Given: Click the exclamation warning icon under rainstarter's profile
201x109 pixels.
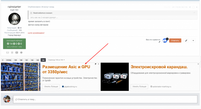Looking at the screenshot, I should 21,53.
